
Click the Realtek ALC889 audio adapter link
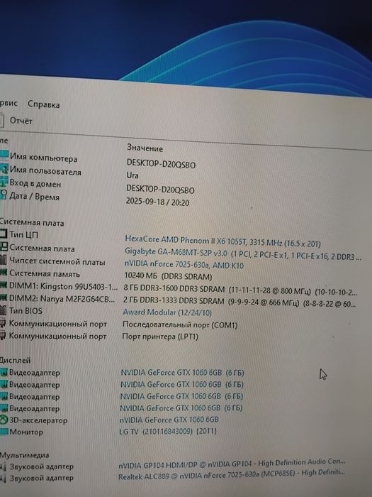click(232, 475)
